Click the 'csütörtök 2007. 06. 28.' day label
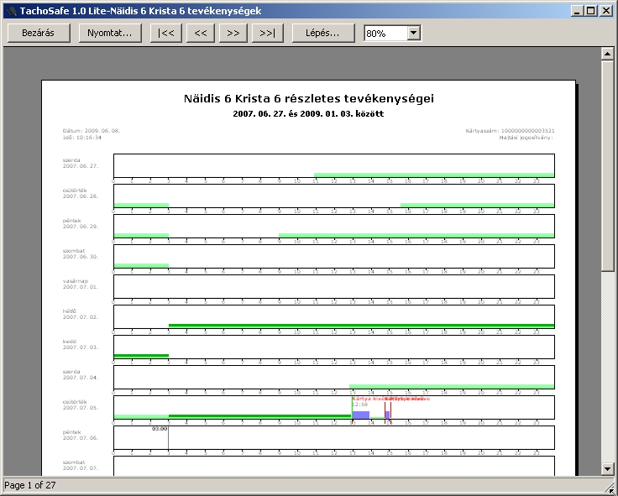Screen dimensions: 618x496 [81, 193]
